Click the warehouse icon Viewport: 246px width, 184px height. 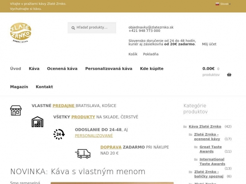[37, 122]
